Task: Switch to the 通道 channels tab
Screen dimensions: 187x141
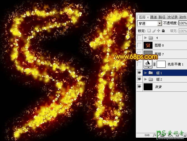Action: [153, 17]
